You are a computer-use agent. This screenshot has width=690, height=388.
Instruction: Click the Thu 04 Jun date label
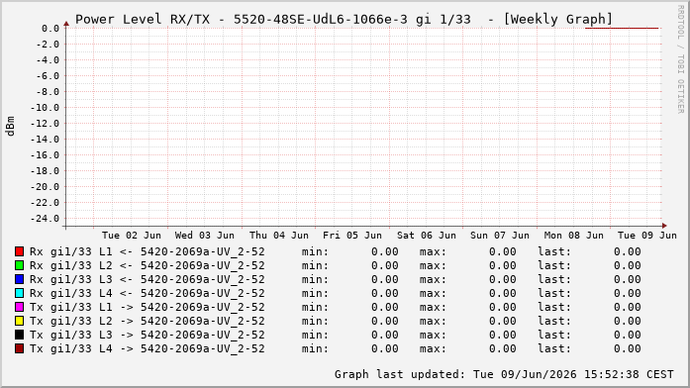(278, 236)
